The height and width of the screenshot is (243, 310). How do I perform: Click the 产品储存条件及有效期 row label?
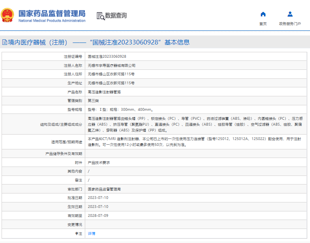[x=64, y=154]
